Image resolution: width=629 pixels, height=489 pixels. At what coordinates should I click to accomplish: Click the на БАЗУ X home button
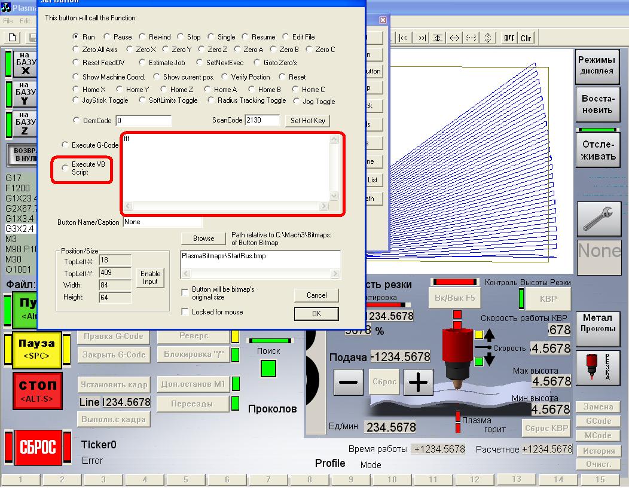click(25, 64)
